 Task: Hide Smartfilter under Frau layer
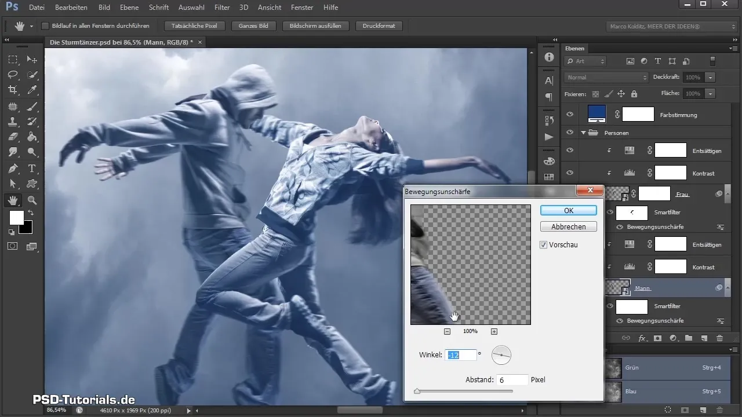(x=610, y=213)
